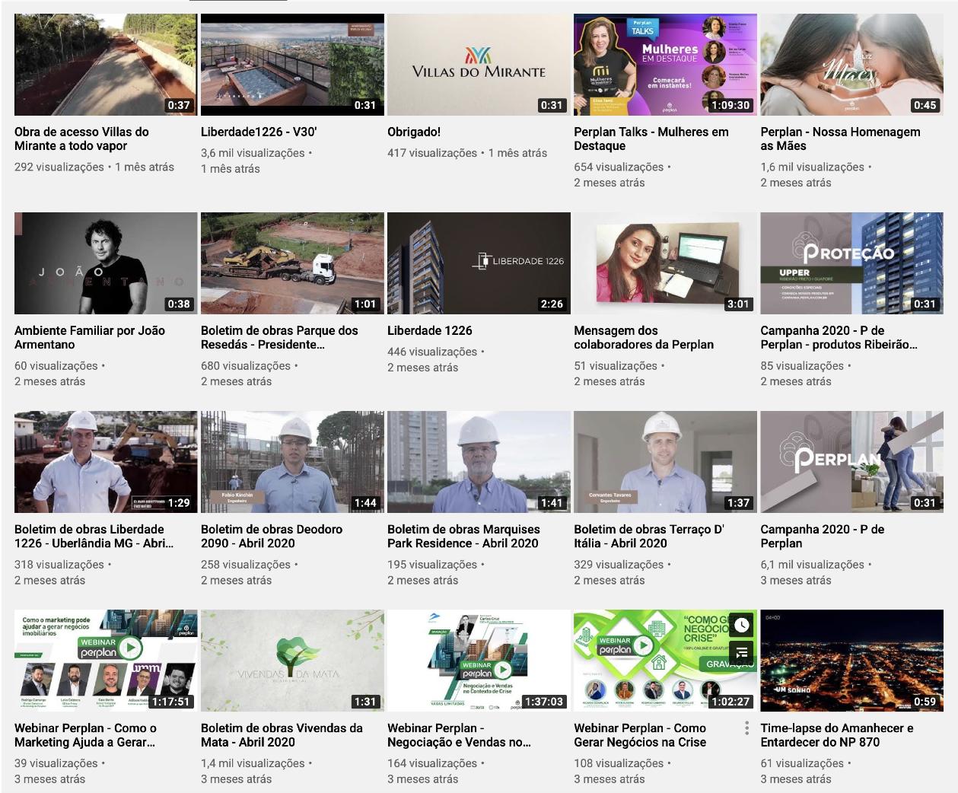The image size is (958, 793).
Task: Click the text '292 visualizações'
Action: [x=59, y=167]
